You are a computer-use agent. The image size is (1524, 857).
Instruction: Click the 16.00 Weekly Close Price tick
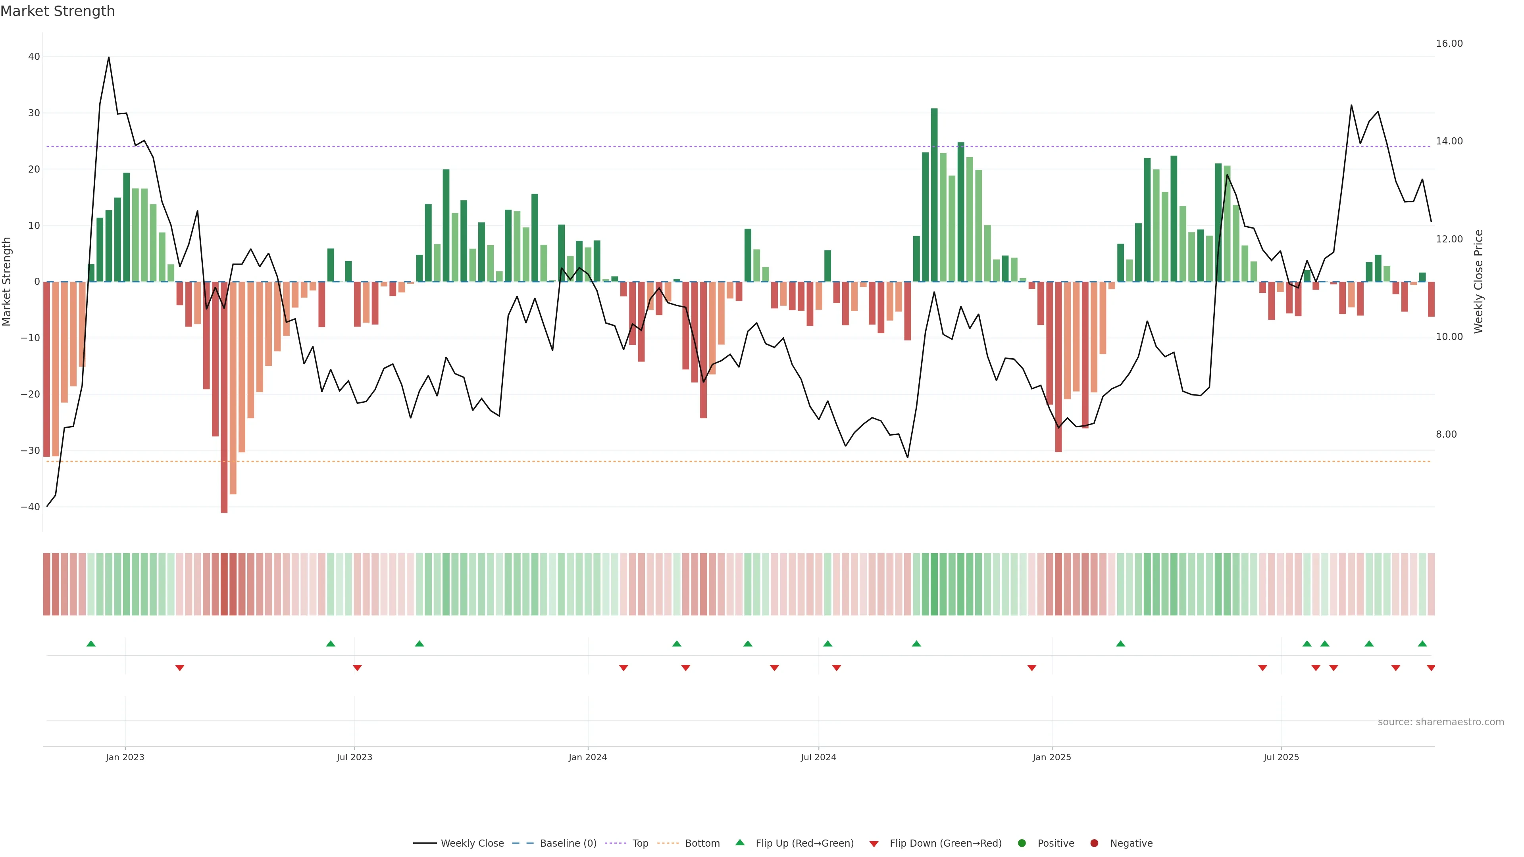coord(1449,44)
